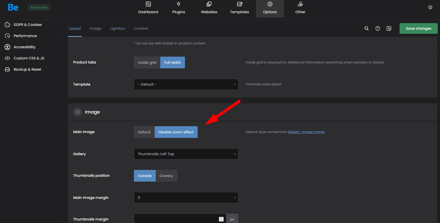This screenshot has width=440, height=223.
Task: Open the help question mark icon
Action: [x=378, y=28]
